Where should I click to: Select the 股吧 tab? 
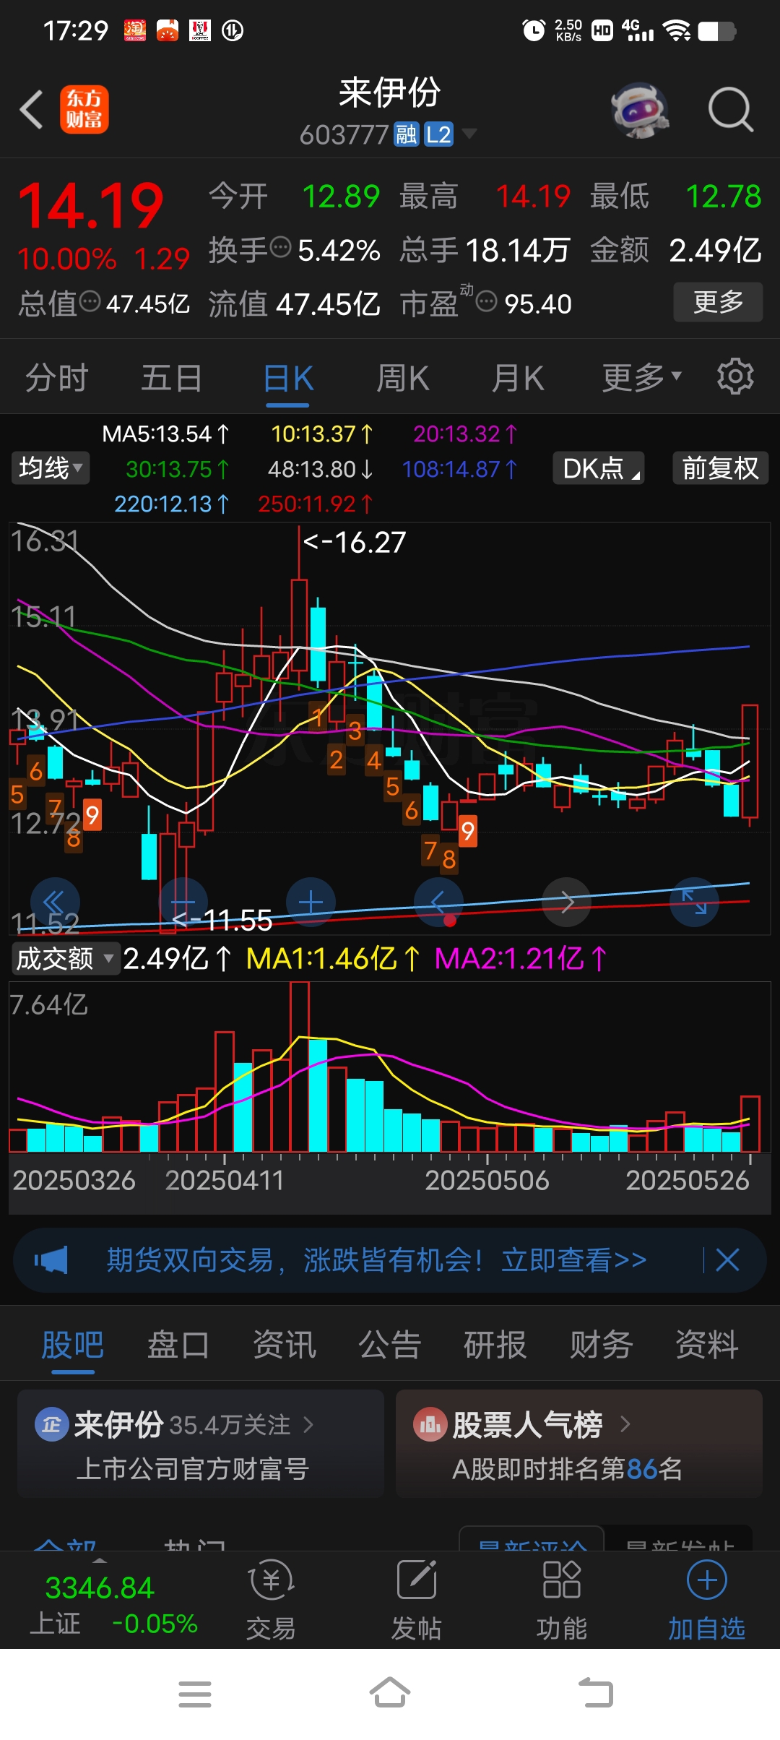click(72, 1345)
